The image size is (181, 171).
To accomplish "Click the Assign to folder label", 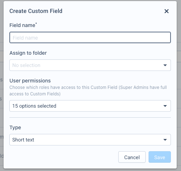I will (28, 53).
